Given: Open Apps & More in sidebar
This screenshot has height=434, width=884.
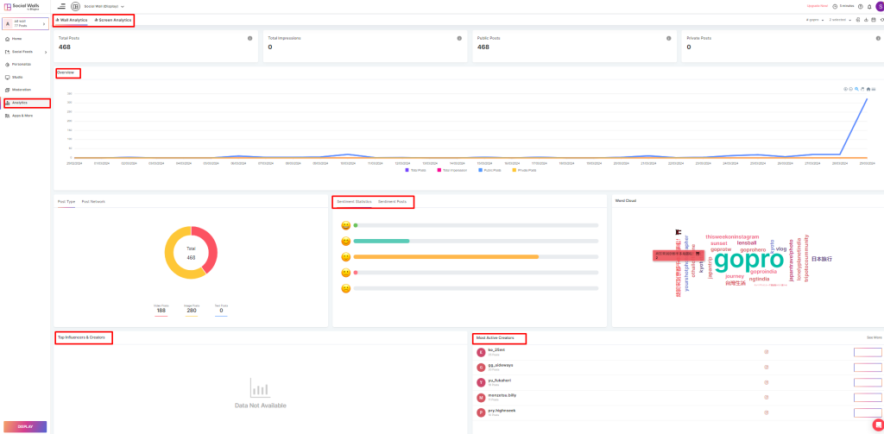Looking at the screenshot, I should click(x=19, y=116).
